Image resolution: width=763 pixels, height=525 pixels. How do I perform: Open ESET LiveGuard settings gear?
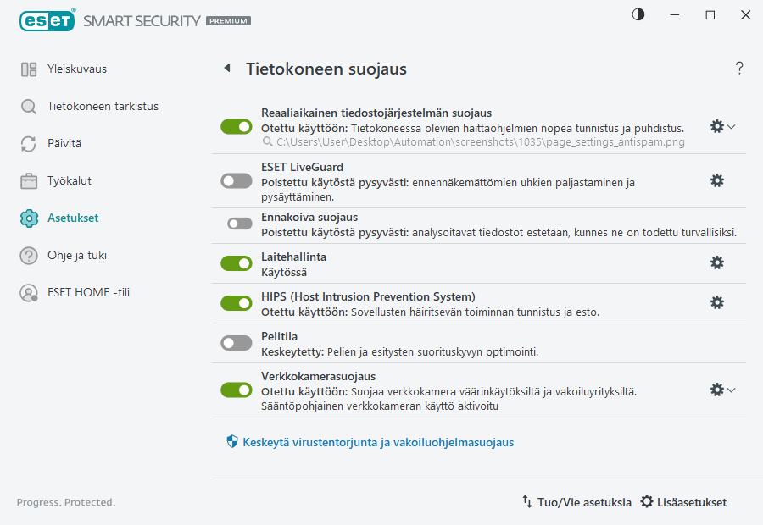tap(717, 180)
